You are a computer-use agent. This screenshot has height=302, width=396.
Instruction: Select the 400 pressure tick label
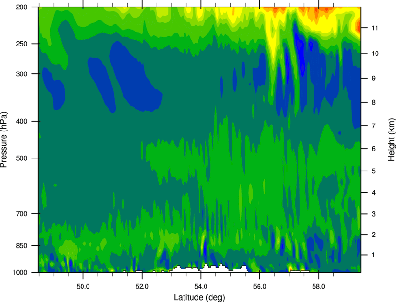pyautogui.click(x=21, y=121)
